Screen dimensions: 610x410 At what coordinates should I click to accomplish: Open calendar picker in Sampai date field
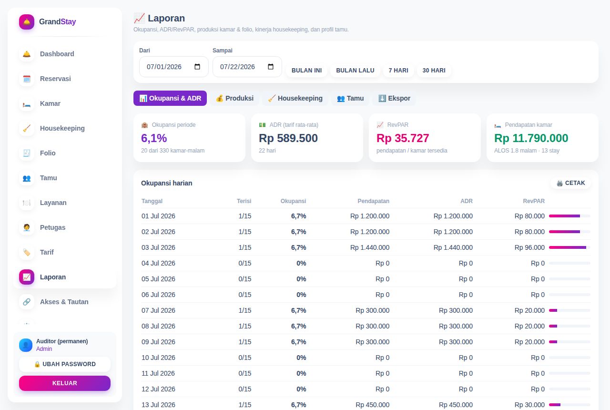pos(271,67)
